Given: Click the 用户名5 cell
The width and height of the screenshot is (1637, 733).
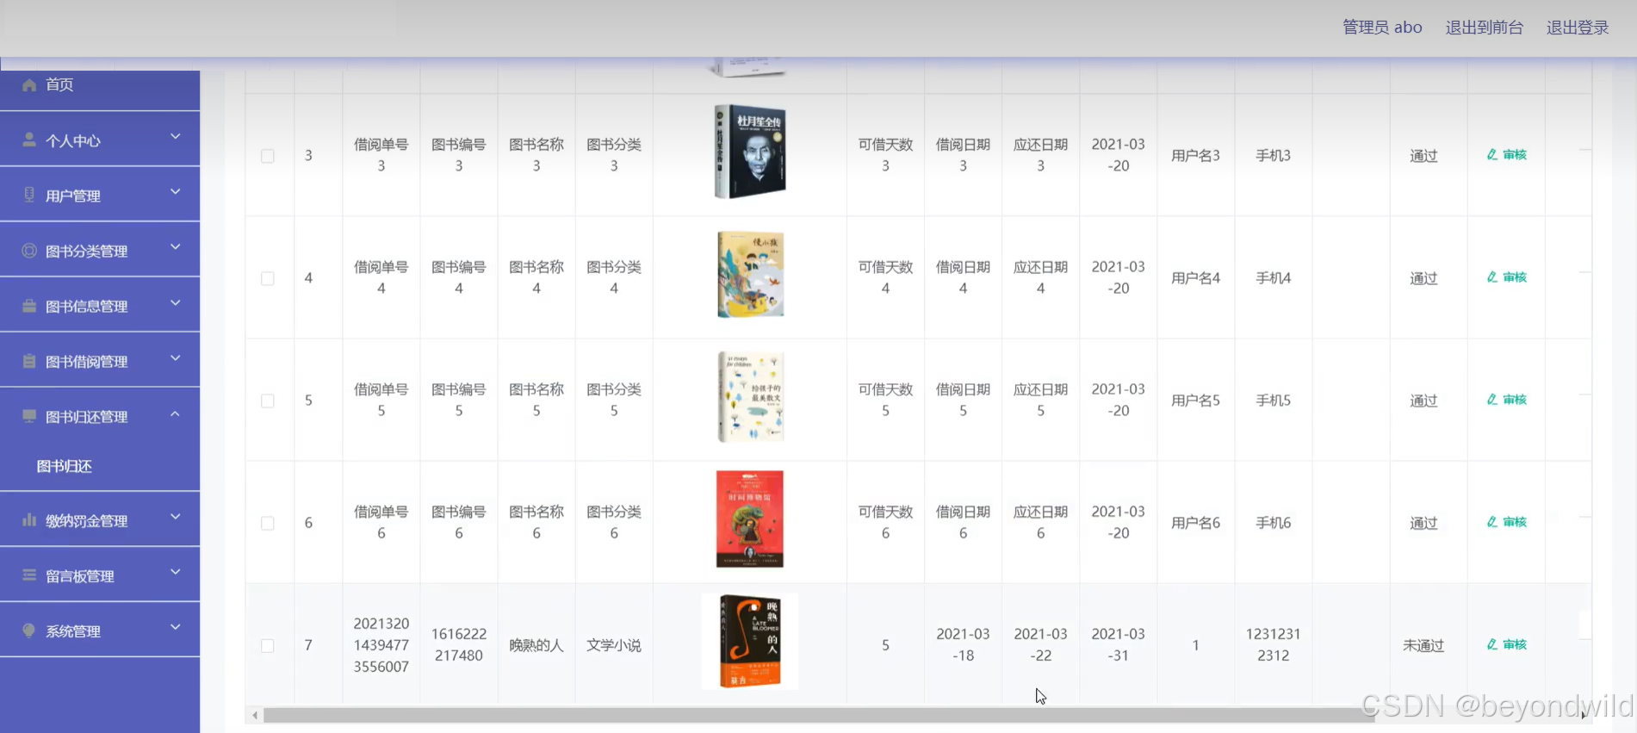Looking at the screenshot, I should click(x=1195, y=401).
